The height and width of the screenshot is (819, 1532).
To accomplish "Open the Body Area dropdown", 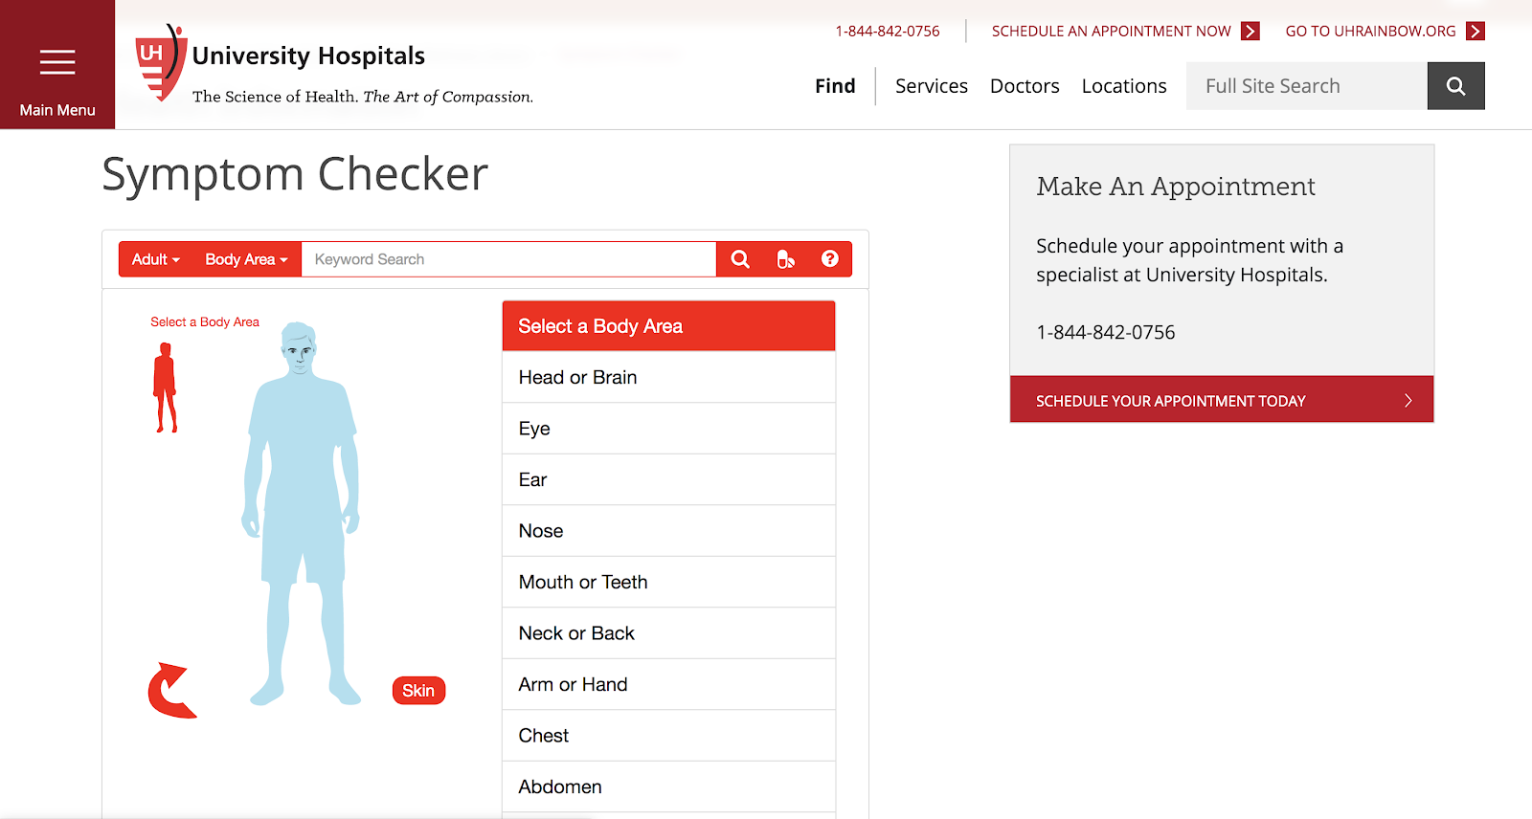I will tap(246, 259).
